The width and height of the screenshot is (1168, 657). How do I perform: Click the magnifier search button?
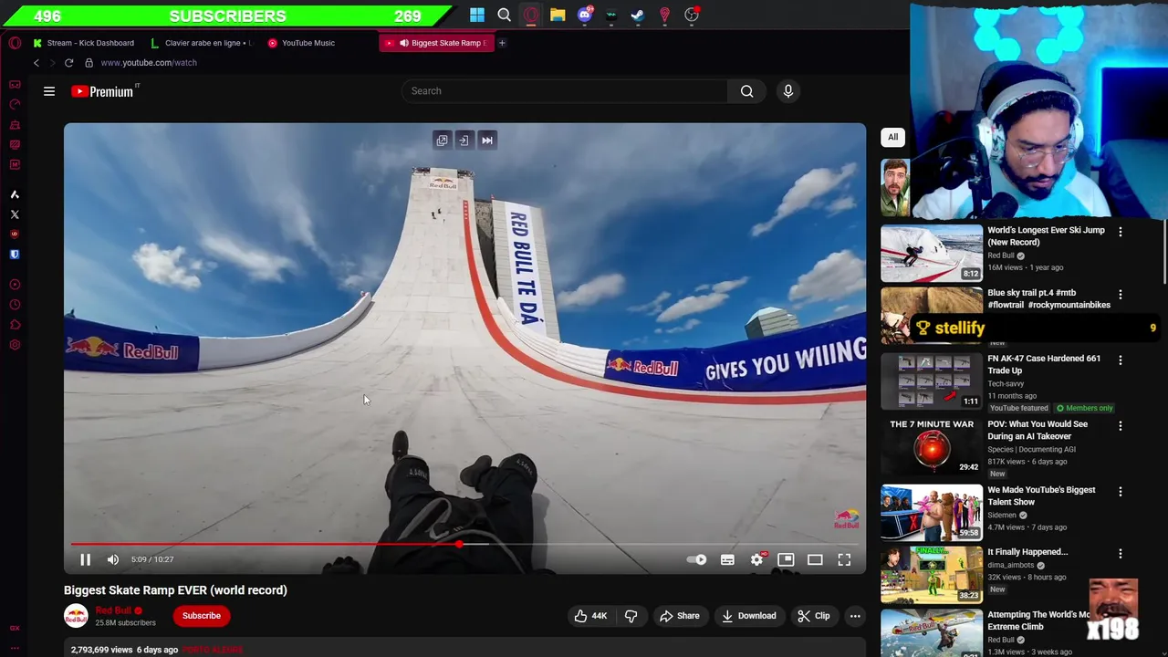(x=746, y=91)
